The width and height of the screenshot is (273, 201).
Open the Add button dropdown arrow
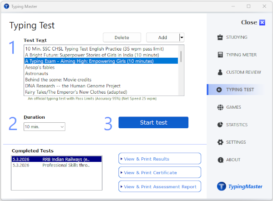click(182, 37)
